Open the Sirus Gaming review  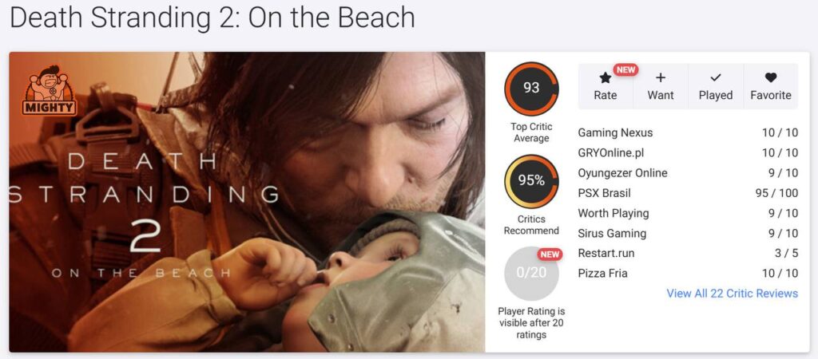coord(688,234)
